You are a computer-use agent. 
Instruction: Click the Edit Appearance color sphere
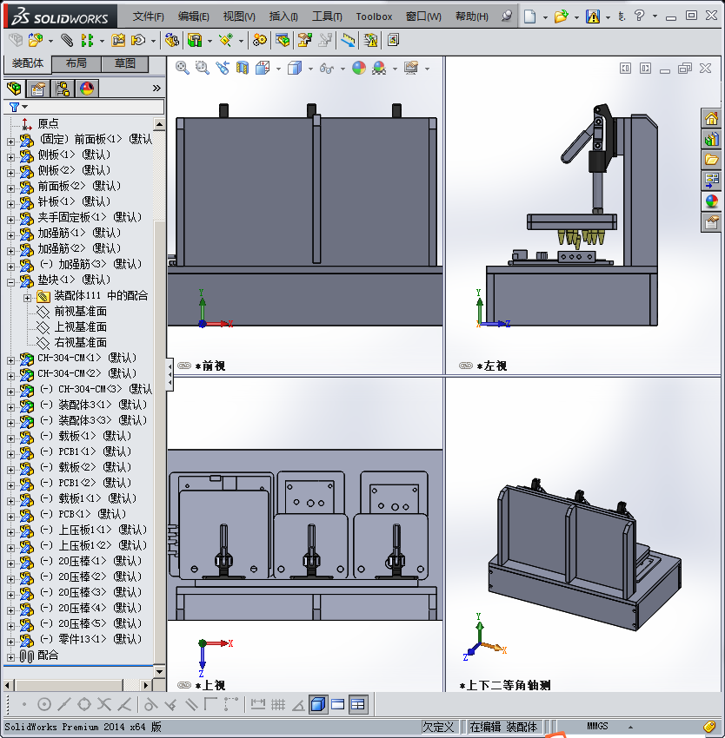(x=359, y=68)
